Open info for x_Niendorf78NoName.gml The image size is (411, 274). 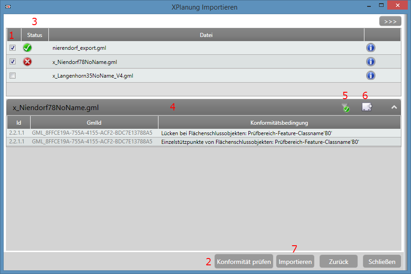371,62
